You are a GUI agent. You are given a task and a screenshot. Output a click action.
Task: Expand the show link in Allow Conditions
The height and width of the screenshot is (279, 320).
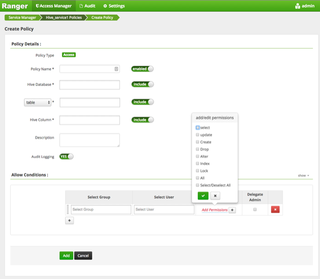pos(303,176)
